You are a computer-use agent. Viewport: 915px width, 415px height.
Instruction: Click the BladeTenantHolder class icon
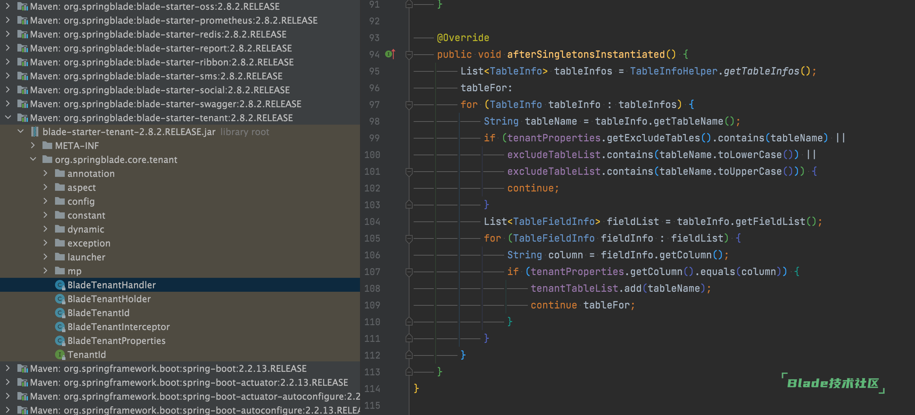point(60,299)
